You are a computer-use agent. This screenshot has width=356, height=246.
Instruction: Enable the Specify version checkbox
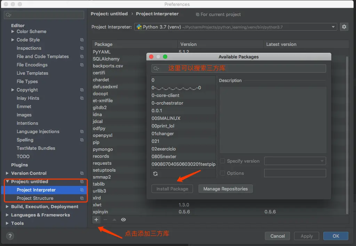tap(222, 161)
